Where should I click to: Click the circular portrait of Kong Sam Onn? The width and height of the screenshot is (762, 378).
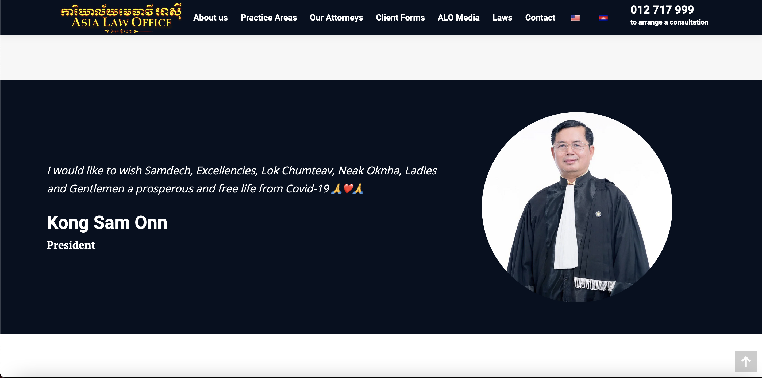tap(577, 207)
